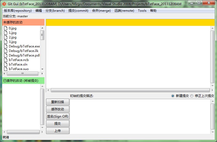The height and width of the screenshot is (142, 217).
Task: Click the 缓存改动 button
Action: tap(58, 109)
